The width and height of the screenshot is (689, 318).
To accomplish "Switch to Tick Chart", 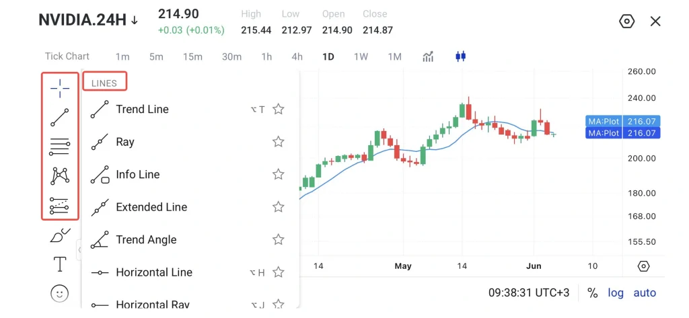I will (67, 56).
